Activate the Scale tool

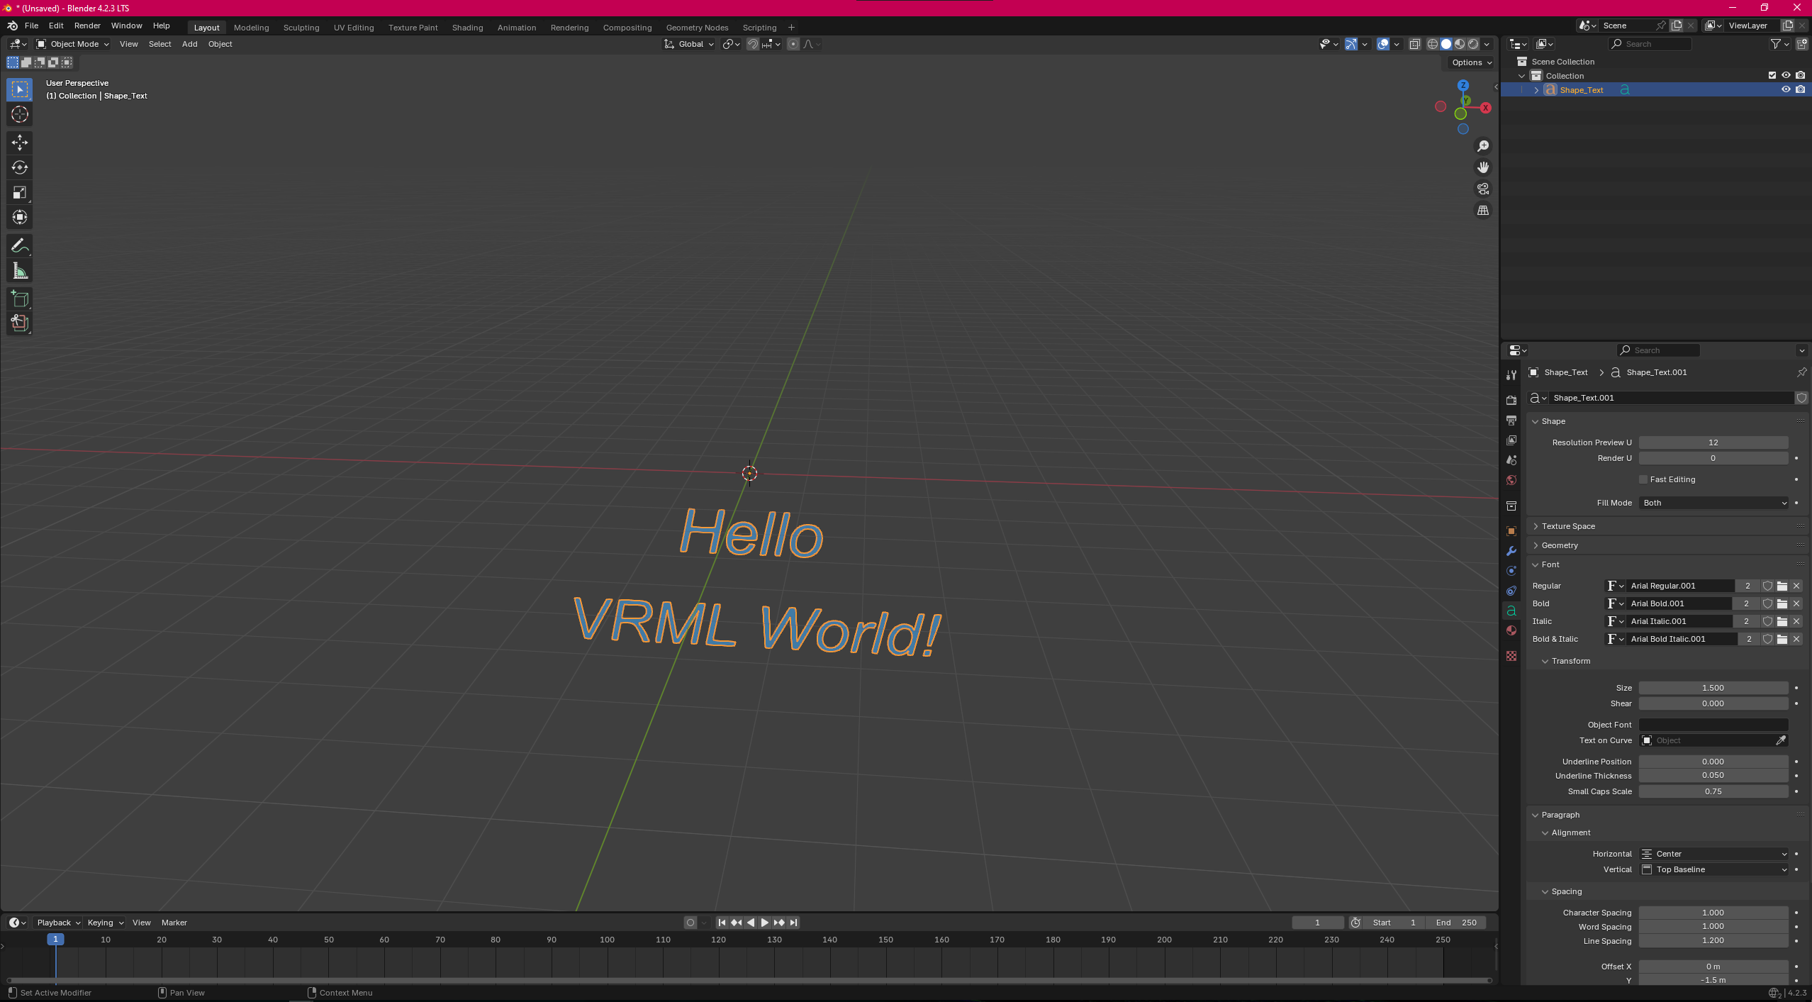pos(20,192)
